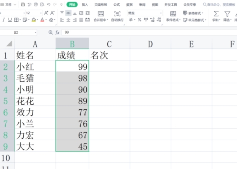Select column C header
Screen dimensions: 237x169
pyautogui.click(x=109, y=44)
